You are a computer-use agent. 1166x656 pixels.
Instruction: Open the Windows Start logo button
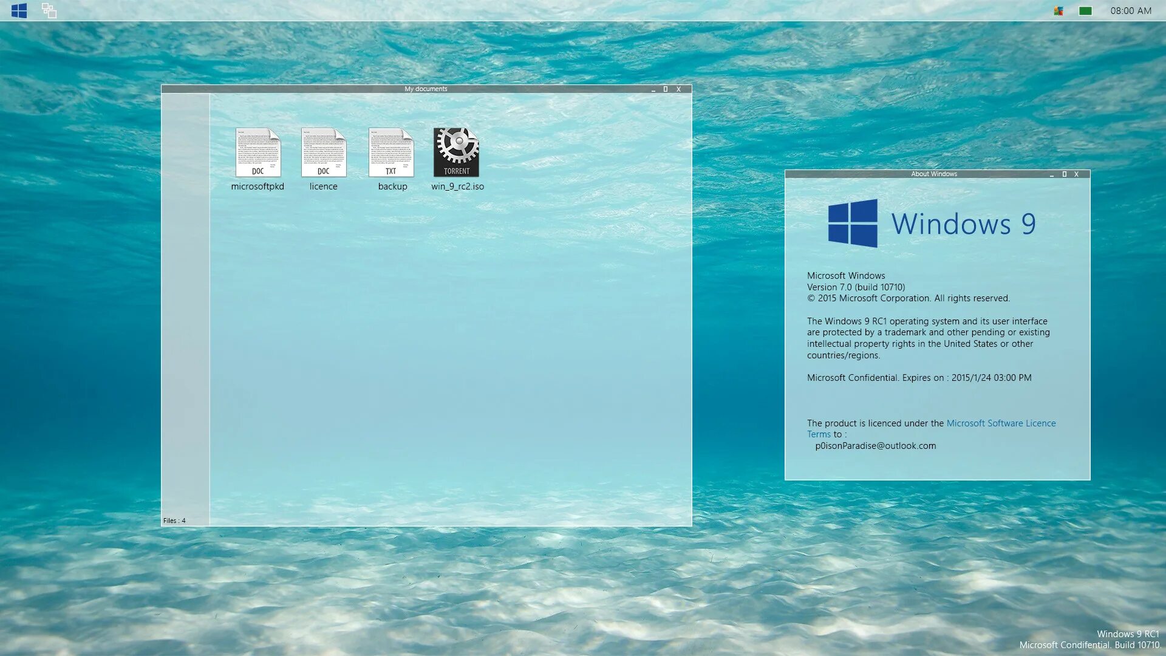19,10
